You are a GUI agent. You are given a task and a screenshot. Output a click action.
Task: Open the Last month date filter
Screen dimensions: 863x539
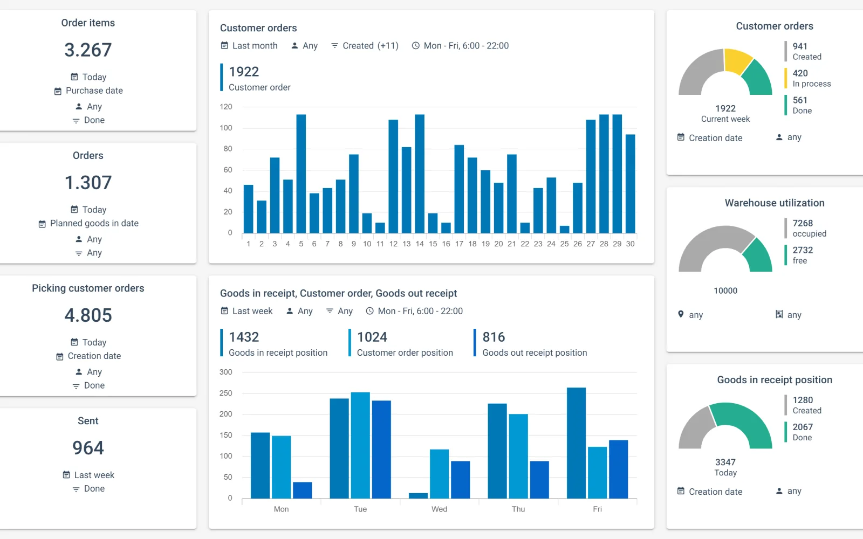click(x=249, y=46)
